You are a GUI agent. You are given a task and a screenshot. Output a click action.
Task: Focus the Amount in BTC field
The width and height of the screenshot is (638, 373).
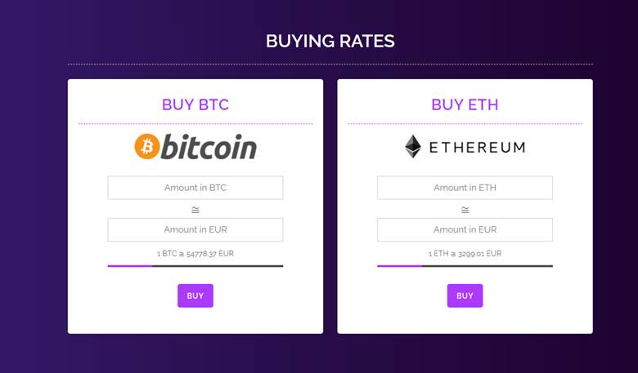(195, 188)
